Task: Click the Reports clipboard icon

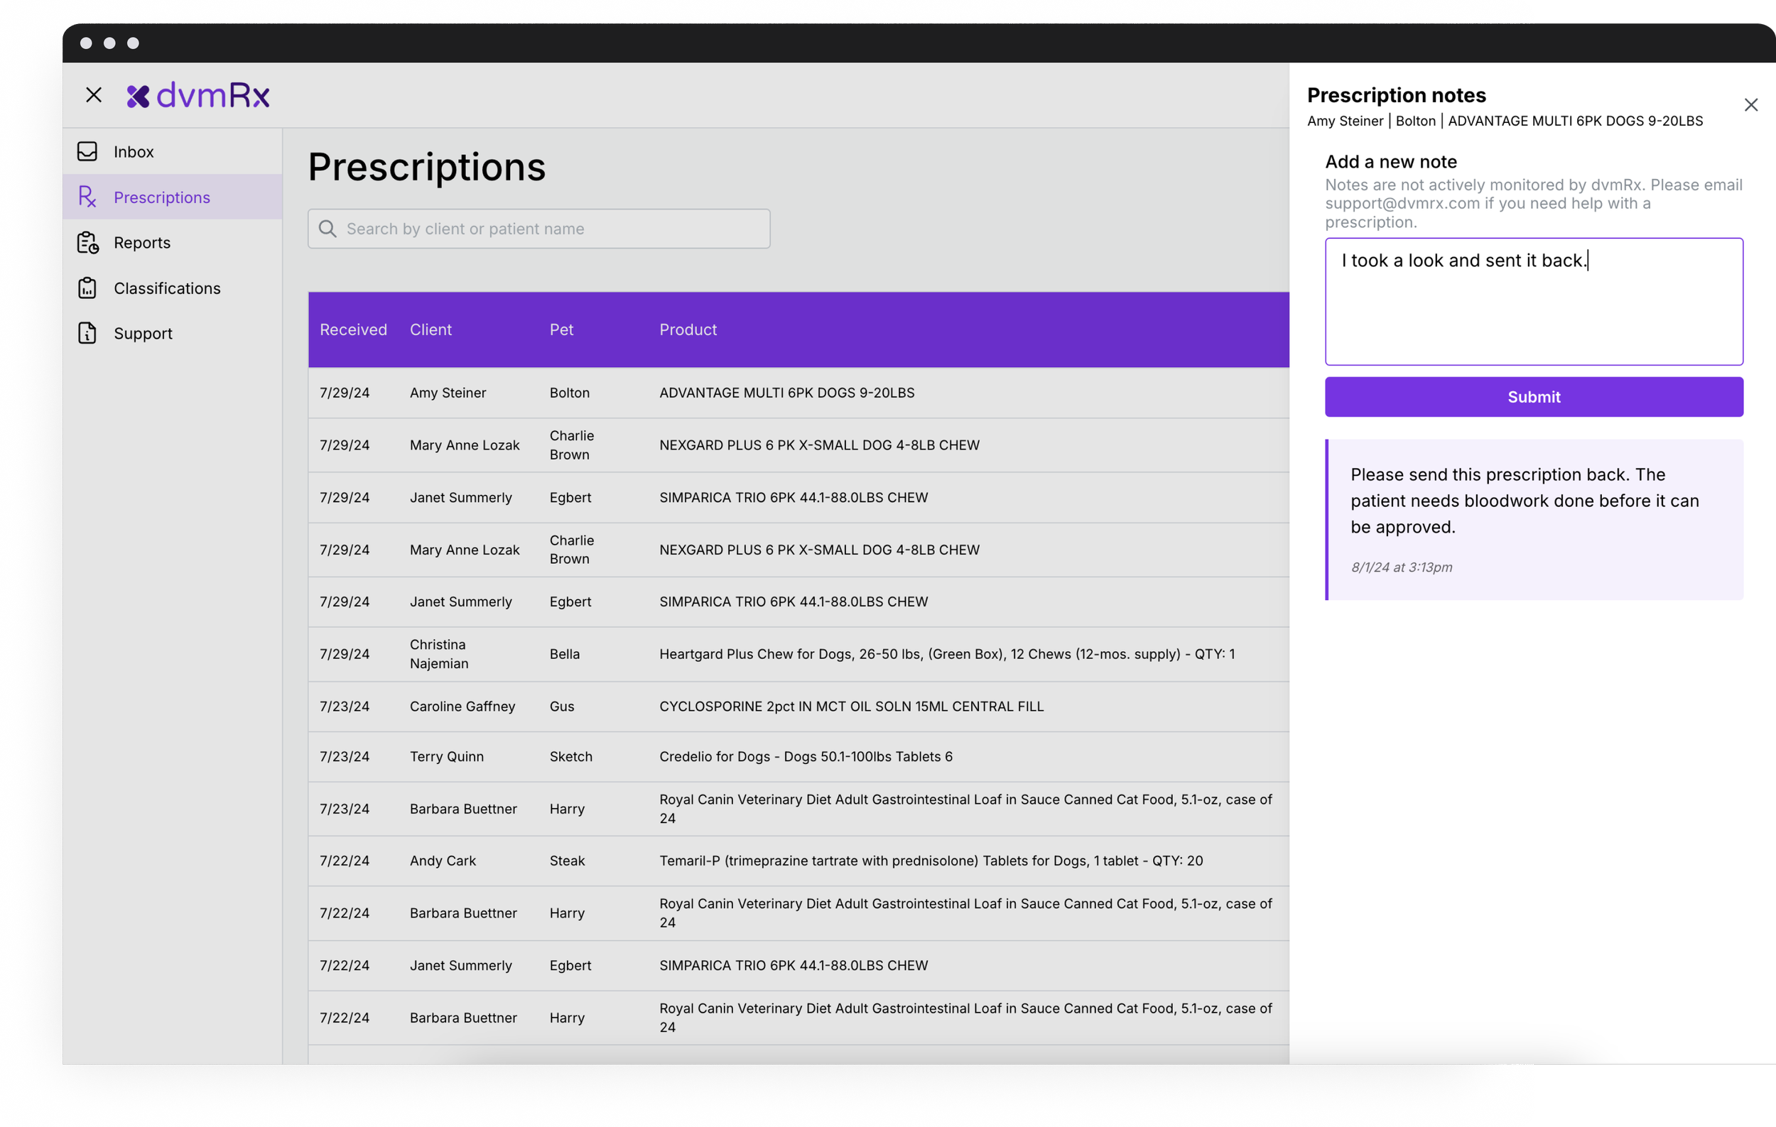Action: coord(88,242)
